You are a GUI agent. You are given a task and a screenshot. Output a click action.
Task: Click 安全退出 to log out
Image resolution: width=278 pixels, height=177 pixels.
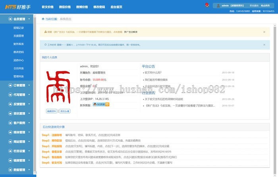[x=254, y=6]
